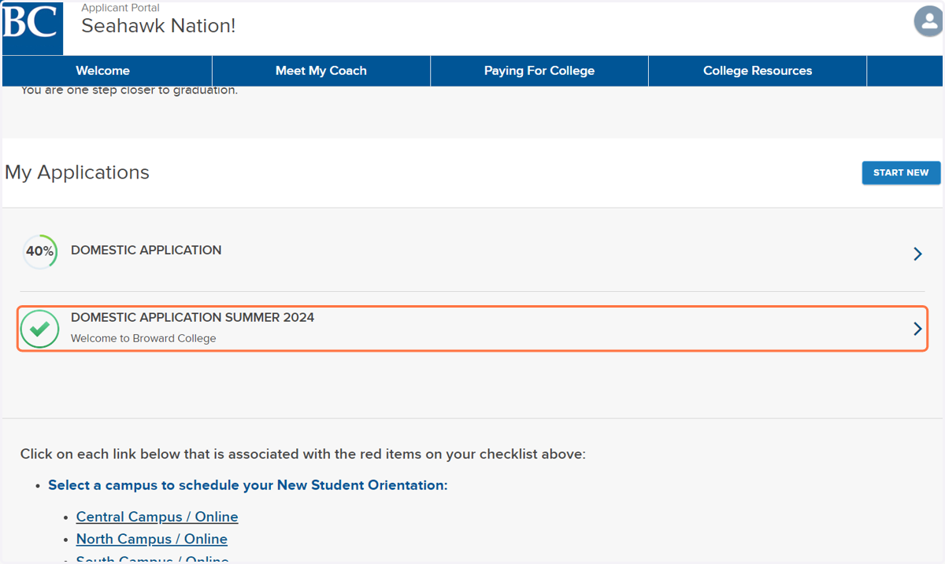Click the BC Broward College logo

(x=32, y=28)
